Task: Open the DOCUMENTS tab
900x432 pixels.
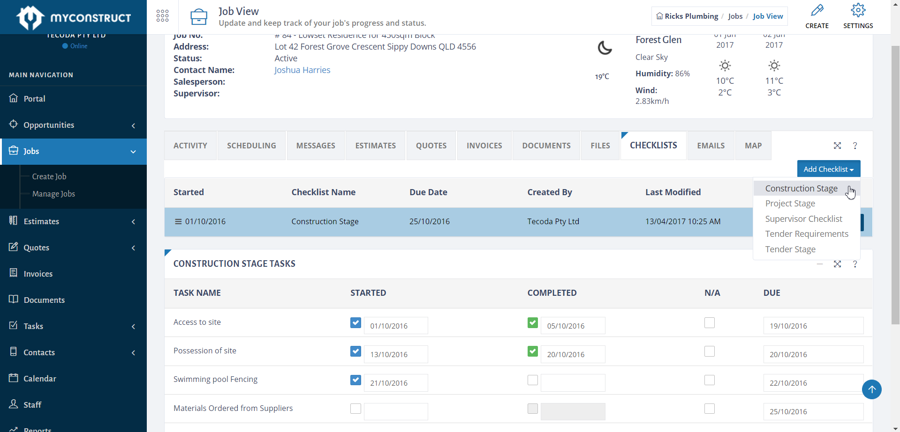Action: pyautogui.click(x=546, y=146)
